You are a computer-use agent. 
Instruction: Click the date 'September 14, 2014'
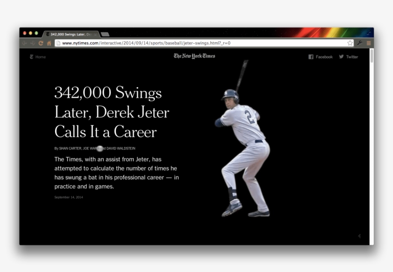click(x=69, y=197)
